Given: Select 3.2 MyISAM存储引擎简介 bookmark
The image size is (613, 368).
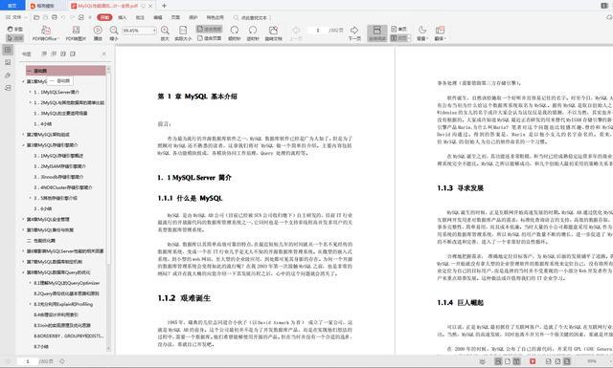Looking at the screenshot, I should coord(59,166).
